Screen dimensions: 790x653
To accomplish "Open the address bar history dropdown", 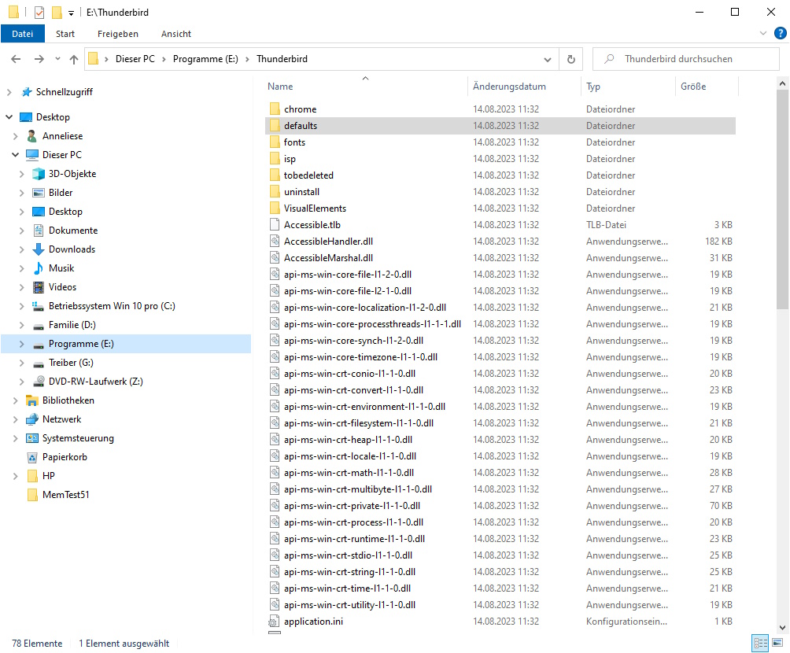I will point(548,59).
